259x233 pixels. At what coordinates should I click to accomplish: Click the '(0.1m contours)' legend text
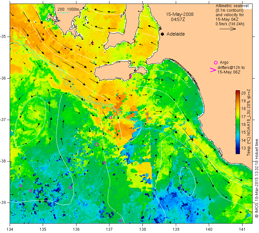230,10
